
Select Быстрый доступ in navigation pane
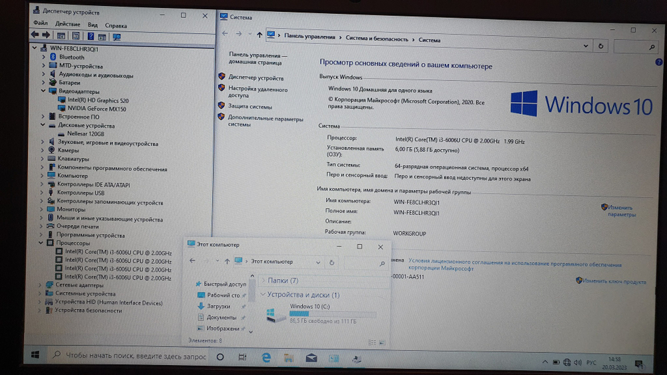pos(225,284)
